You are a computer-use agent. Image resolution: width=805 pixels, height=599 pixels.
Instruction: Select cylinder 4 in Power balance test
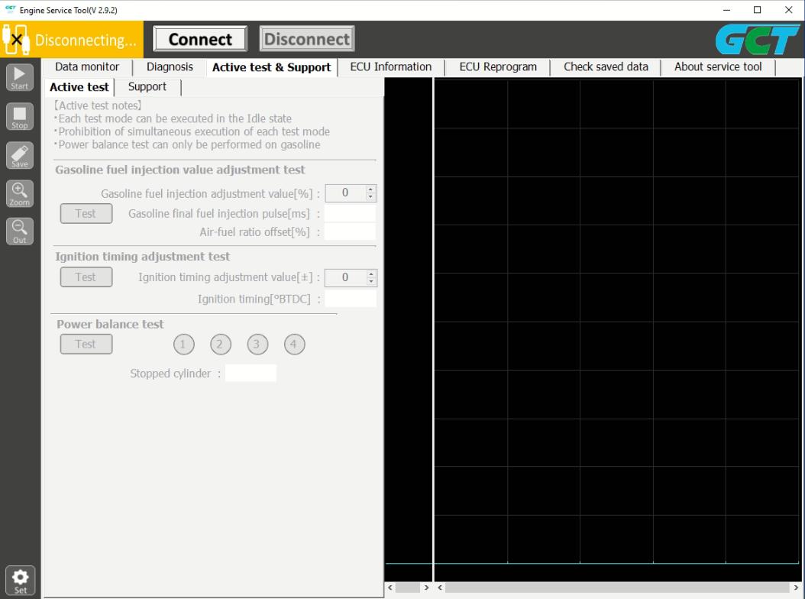click(x=294, y=344)
